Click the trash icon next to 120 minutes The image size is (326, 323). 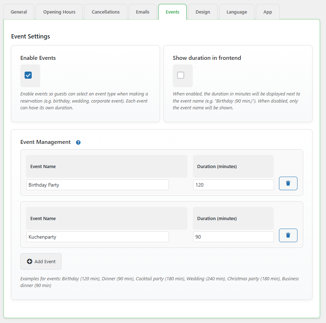coord(288,183)
